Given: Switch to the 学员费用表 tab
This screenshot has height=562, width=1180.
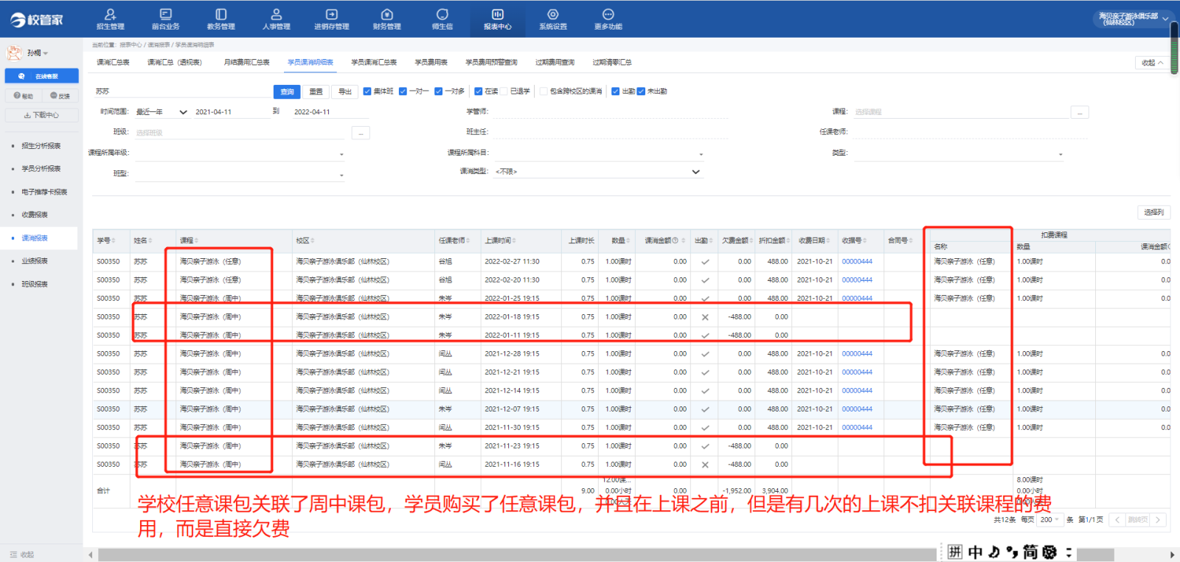Looking at the screenshot, I should pyautogui.click(x=431, y=63).
